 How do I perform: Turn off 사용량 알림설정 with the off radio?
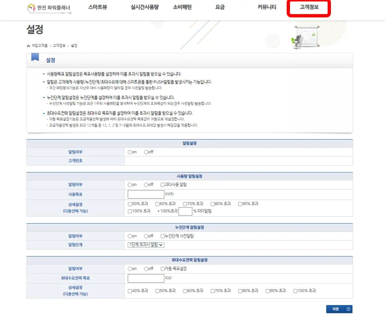pos(146,184)
